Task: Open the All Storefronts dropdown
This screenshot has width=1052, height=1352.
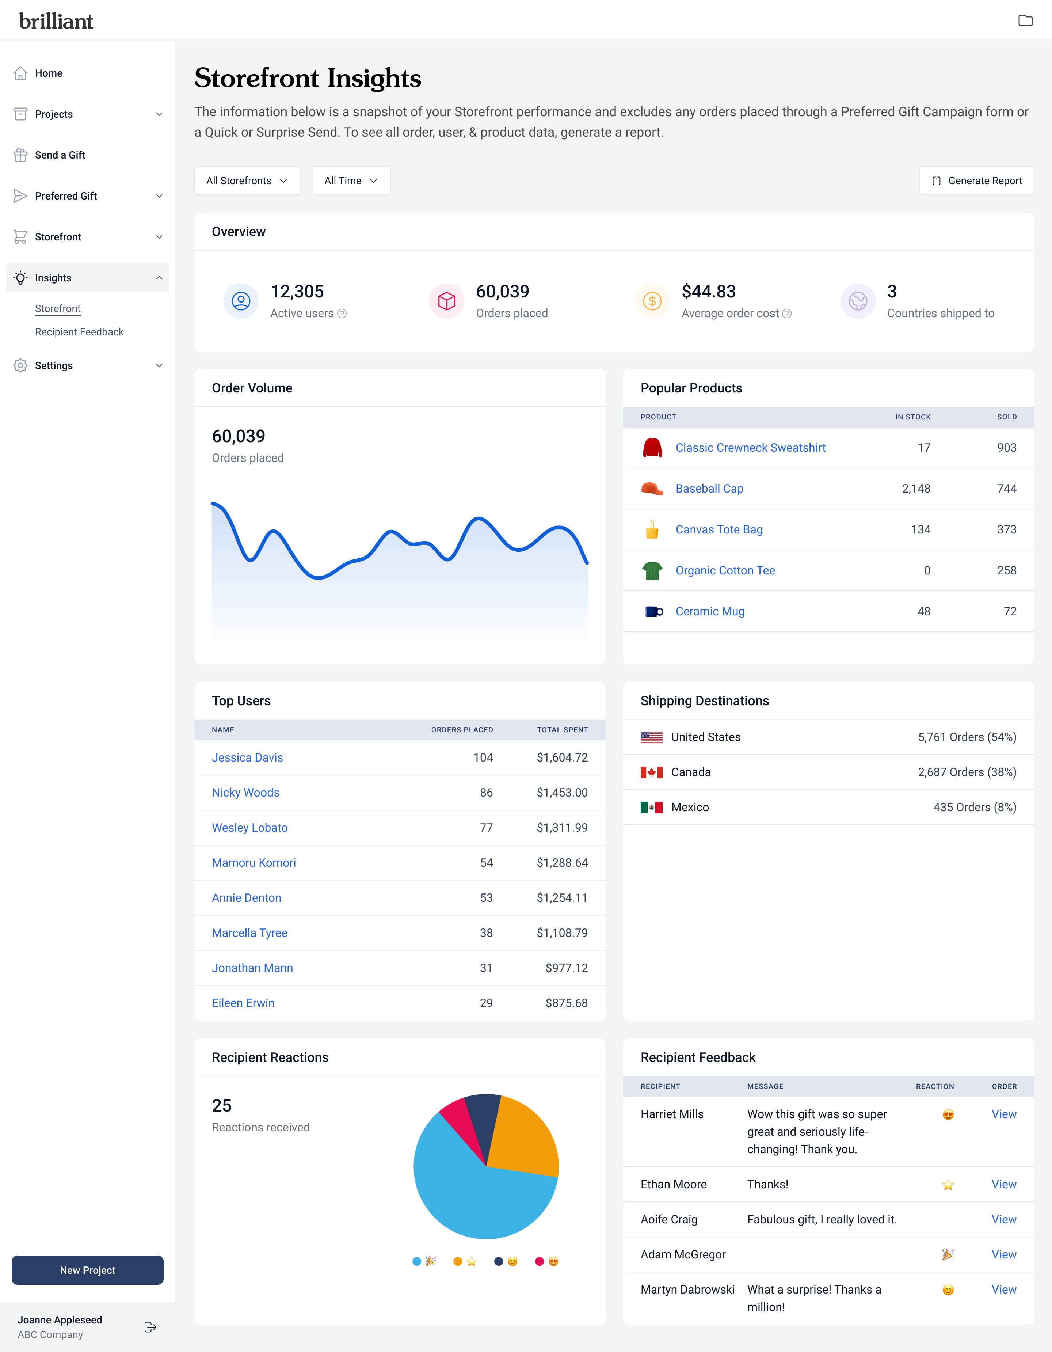Action: click(247, 181)
